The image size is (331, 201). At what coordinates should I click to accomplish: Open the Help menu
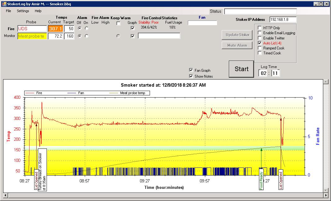point(38,11)
